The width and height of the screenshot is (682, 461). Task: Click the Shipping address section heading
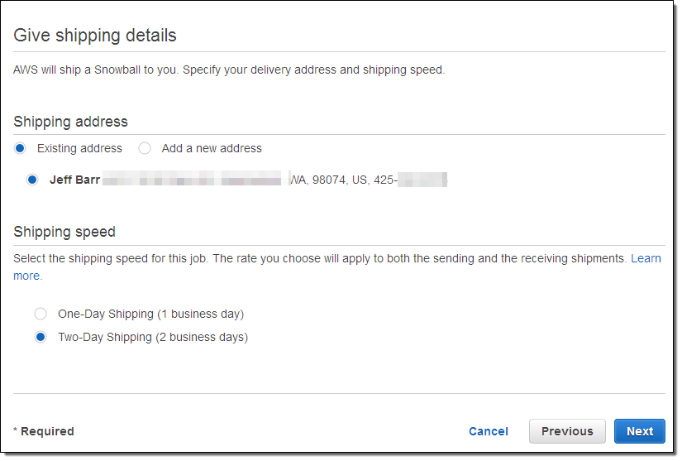[70, 122]
